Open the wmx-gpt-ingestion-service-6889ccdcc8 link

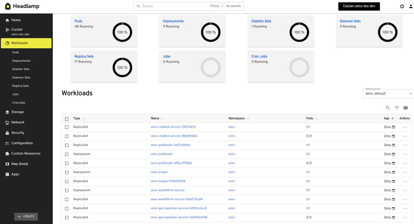tap(179, 208)
